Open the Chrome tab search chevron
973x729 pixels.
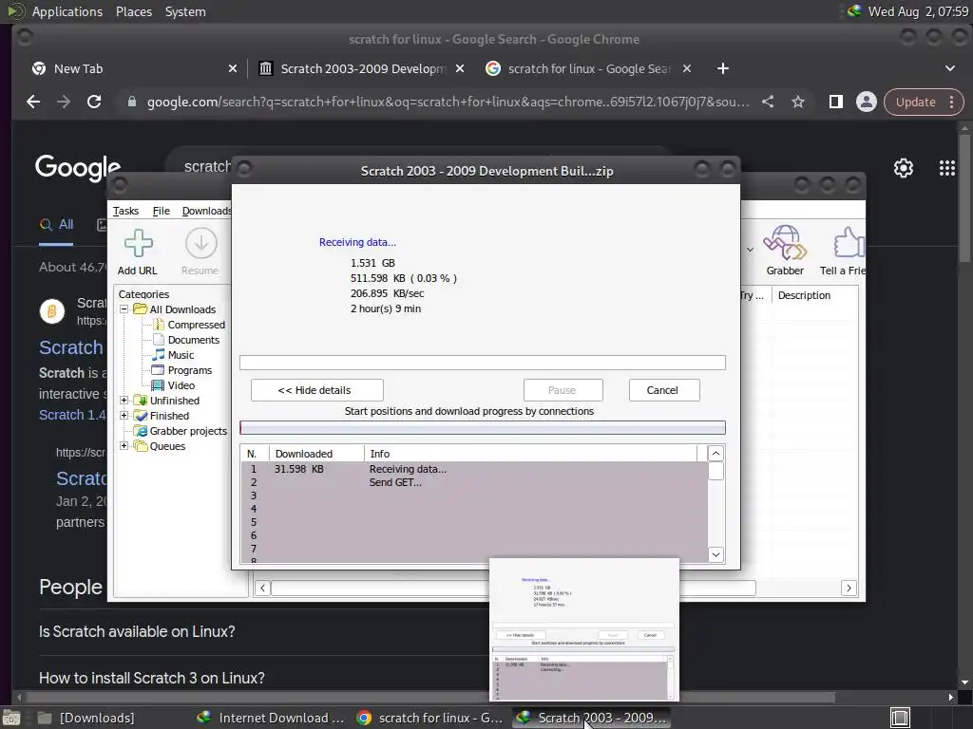click(x=950, y=68)
